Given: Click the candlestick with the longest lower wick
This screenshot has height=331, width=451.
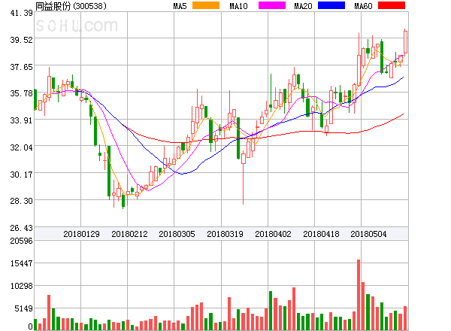Looking at the screenshot, I should point(244,178).
